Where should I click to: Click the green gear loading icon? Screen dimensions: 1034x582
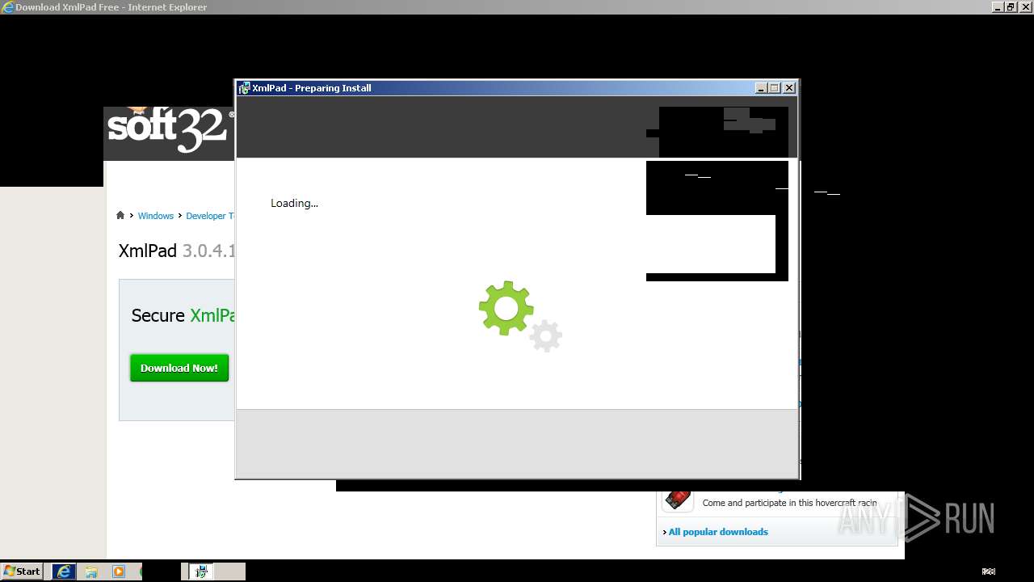(x=506, y=308)
